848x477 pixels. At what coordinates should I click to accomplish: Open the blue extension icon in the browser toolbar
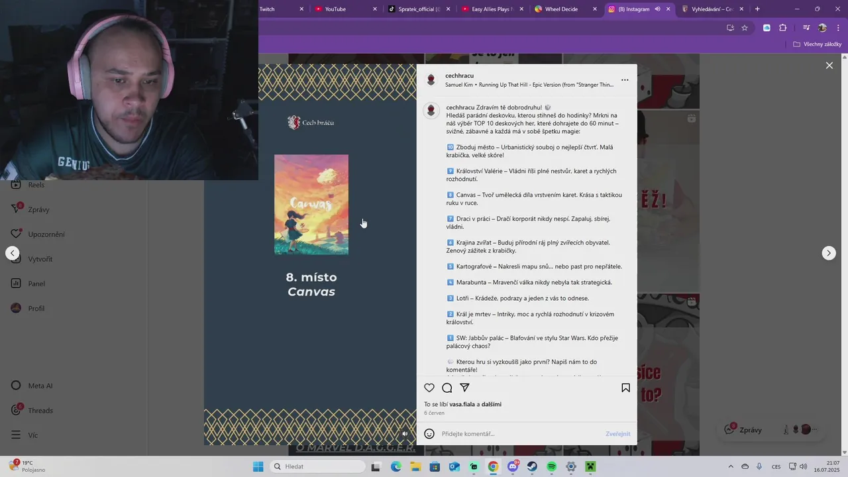coord(767,28)
